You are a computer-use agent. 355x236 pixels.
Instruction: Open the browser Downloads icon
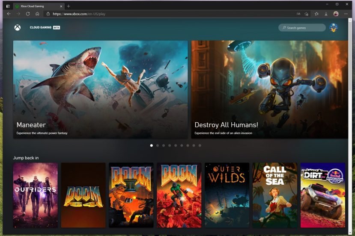pos(326,14)
